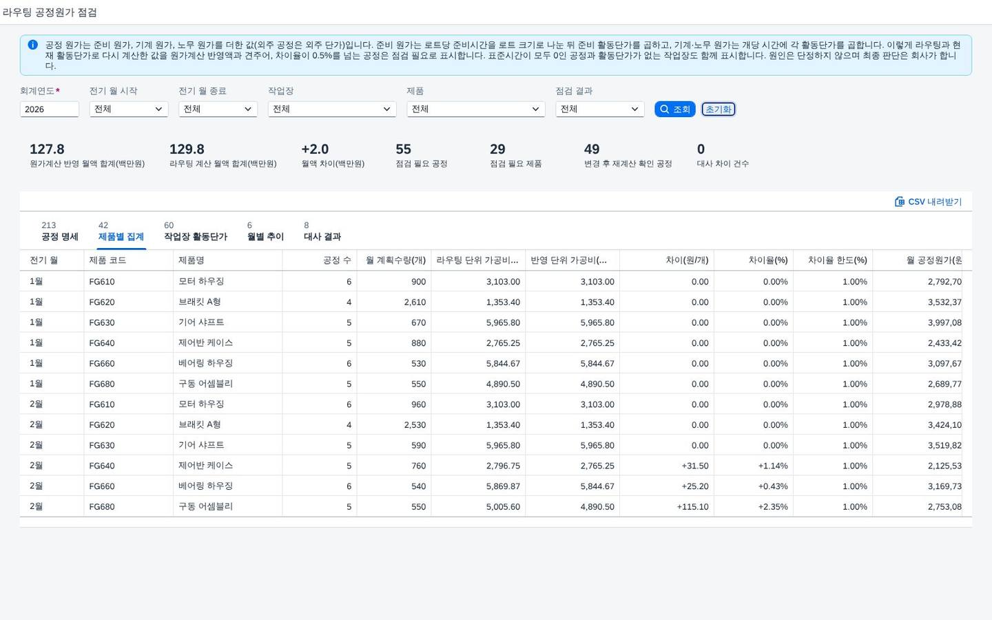Image resolution: width=992 pixels, height=620 pixels.
Task: Click the magnifier icon on the 조회 button
Action: pyautogui.click(x=665, y=109)
